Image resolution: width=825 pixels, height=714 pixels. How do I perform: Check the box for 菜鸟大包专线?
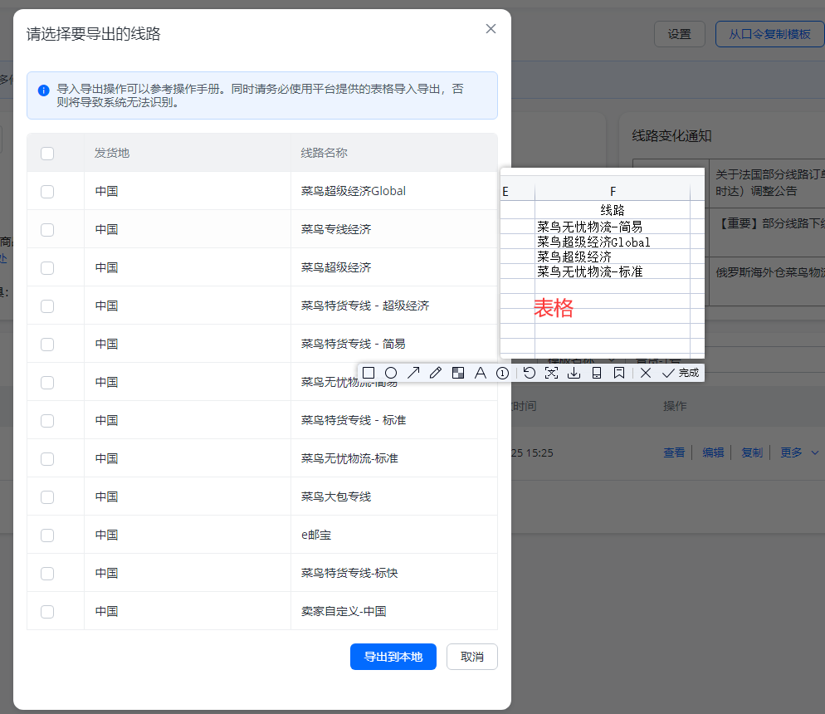pyautogui.click(x=47, y=497)
